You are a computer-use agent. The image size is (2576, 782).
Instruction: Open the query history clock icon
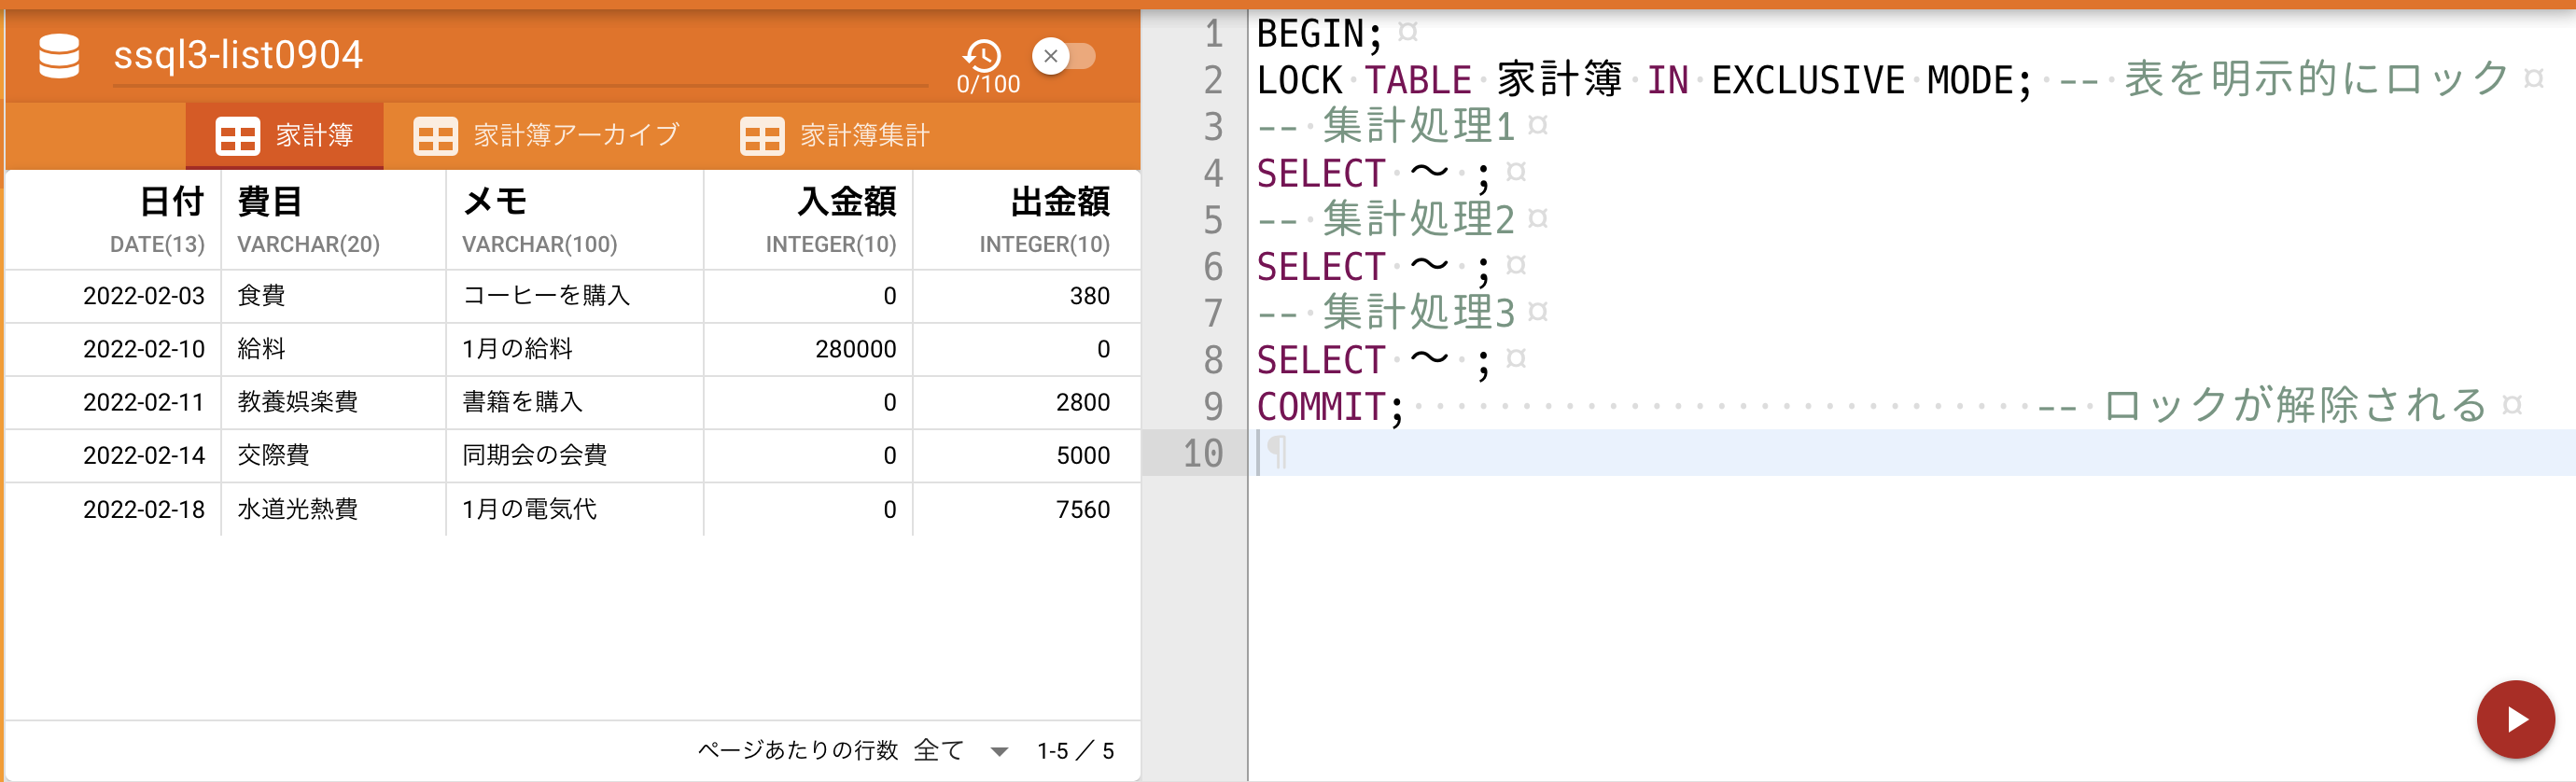tap(982, 54)
